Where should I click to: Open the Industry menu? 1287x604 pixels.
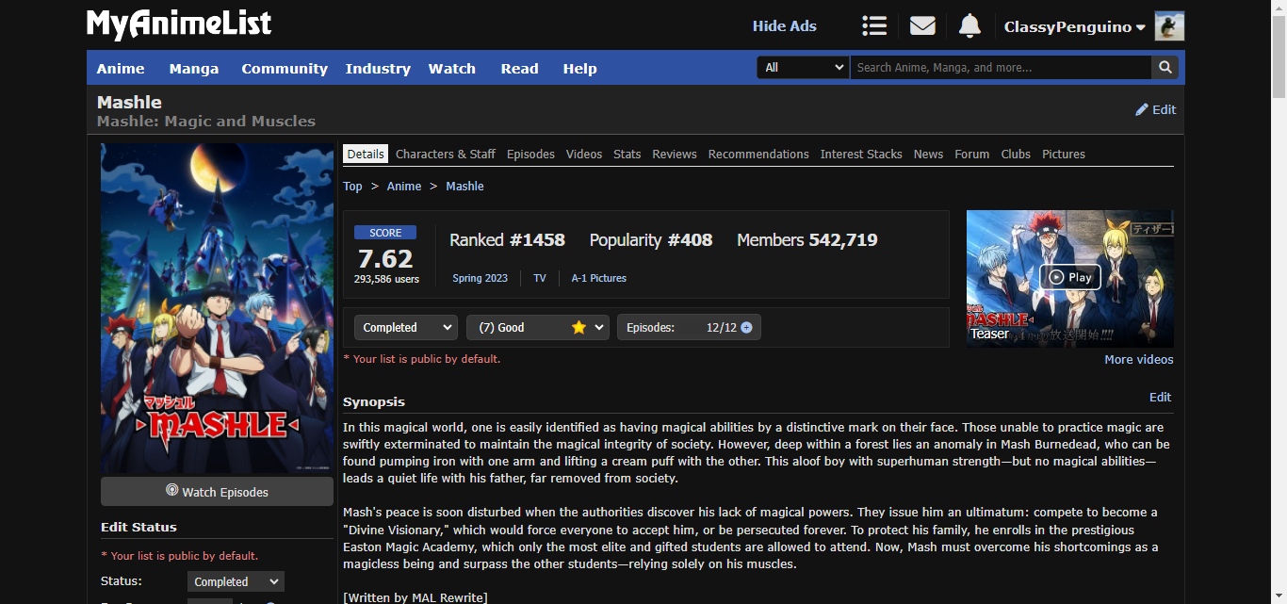tap(378, 68)
